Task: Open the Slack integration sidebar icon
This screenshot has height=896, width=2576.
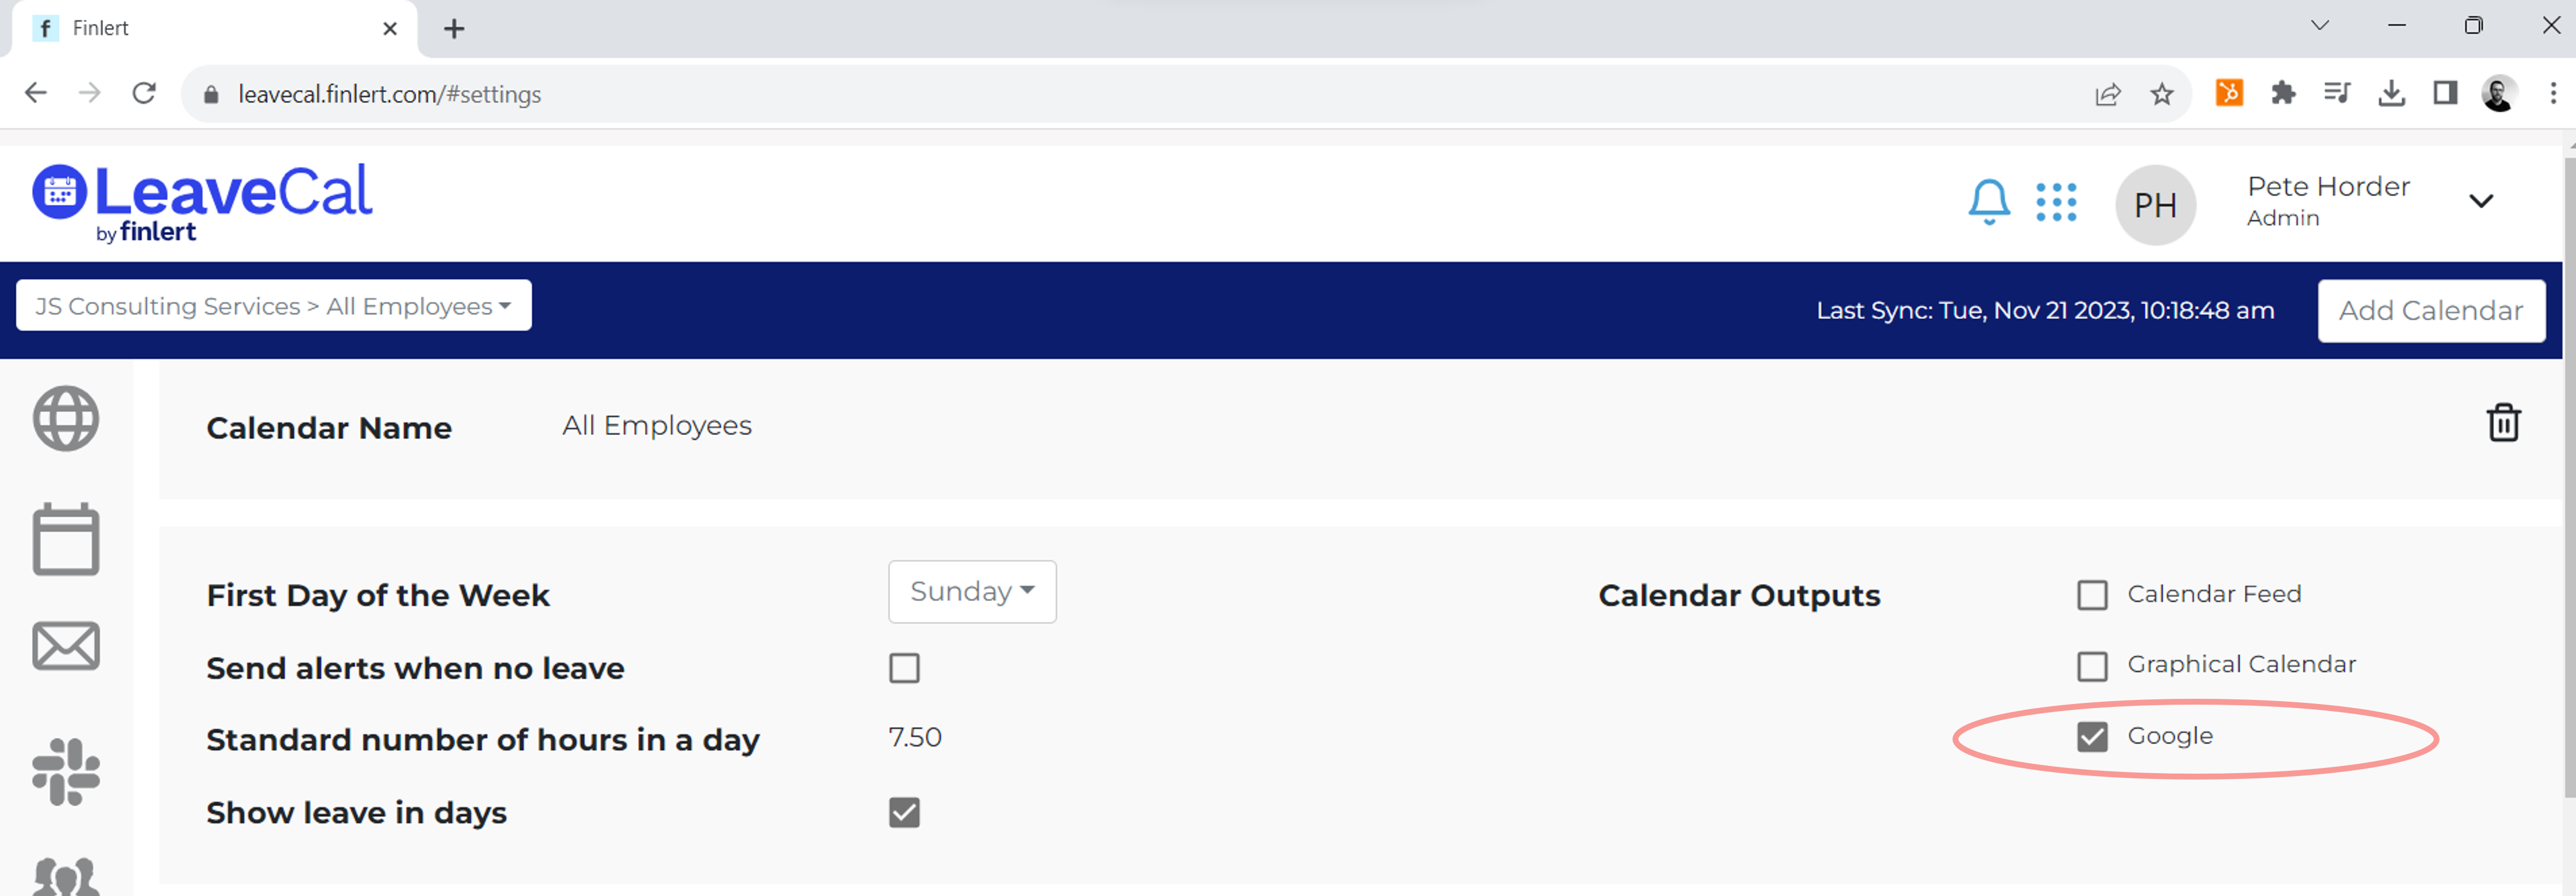Action: pyautogui.click(x=66, y=771)
